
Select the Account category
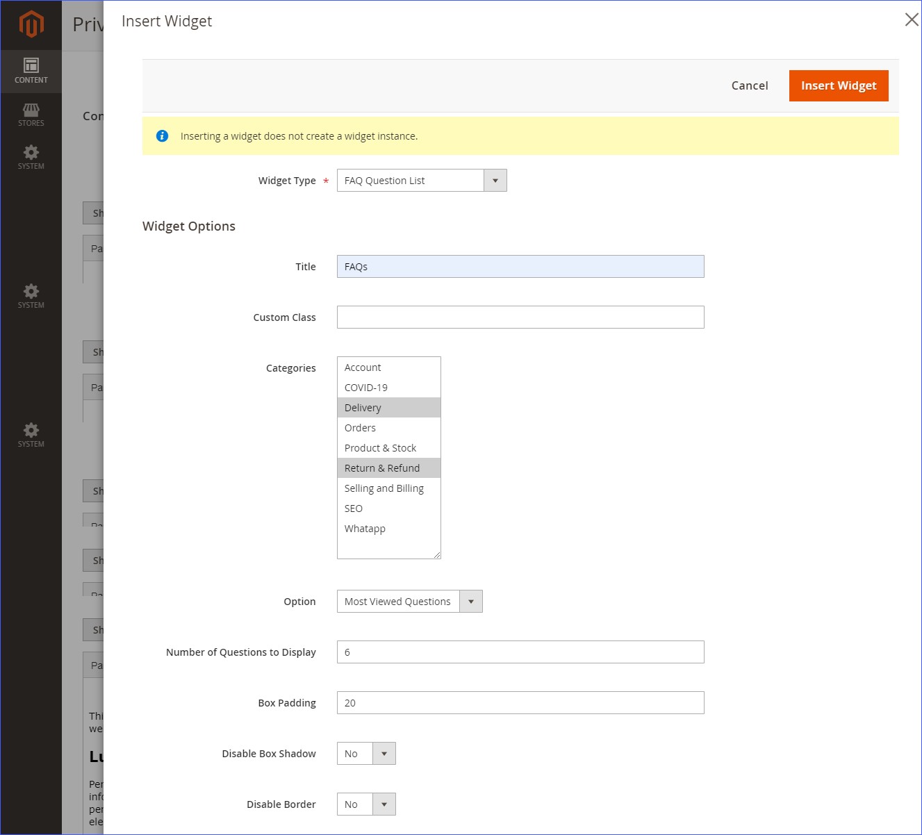tap(389, 367)
